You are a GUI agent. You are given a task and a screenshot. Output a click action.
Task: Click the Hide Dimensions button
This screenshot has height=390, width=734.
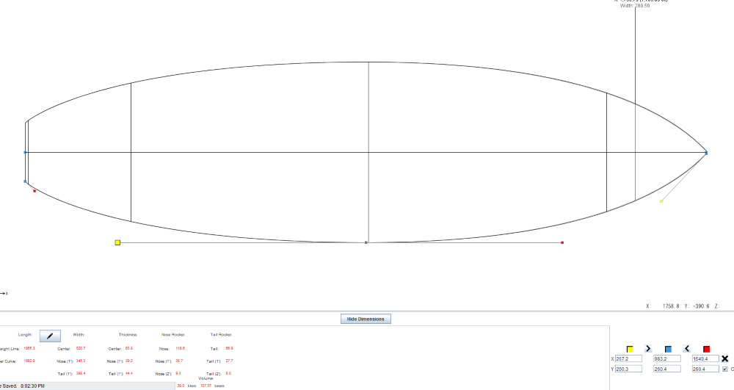pyautogui.click(x=366, y=319)
